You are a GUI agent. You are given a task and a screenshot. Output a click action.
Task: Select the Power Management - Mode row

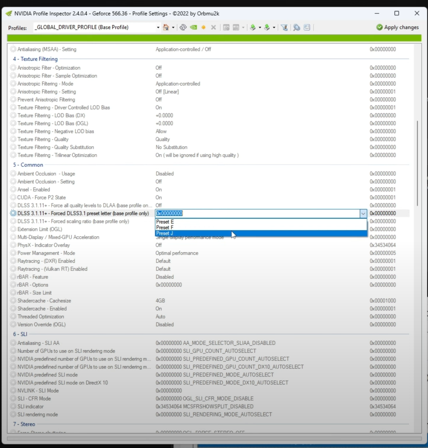[x=46, y=253]
